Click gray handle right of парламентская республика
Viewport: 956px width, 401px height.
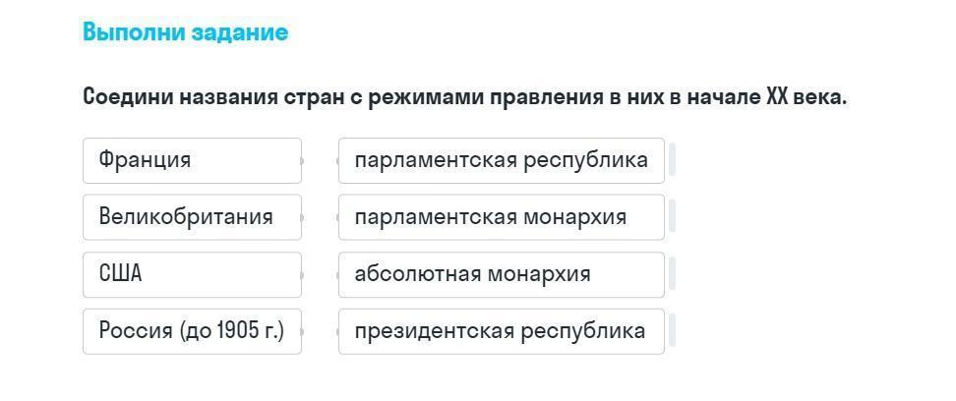[672, 160]
